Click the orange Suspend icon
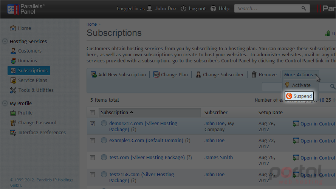 (x=289, y=96)
